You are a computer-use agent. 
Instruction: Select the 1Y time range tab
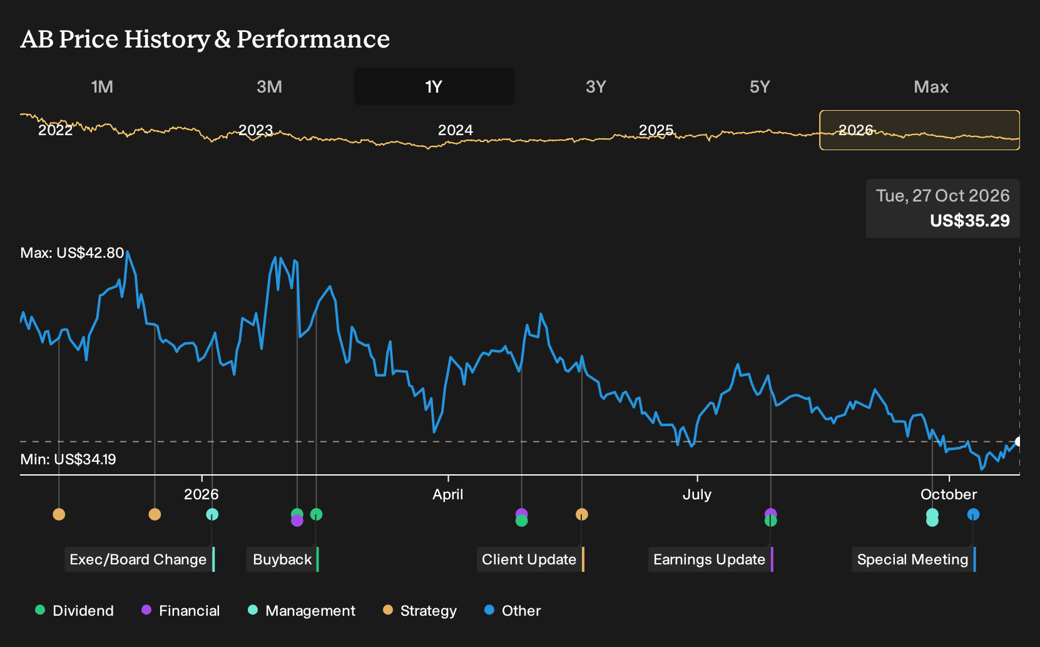(434, 87)
